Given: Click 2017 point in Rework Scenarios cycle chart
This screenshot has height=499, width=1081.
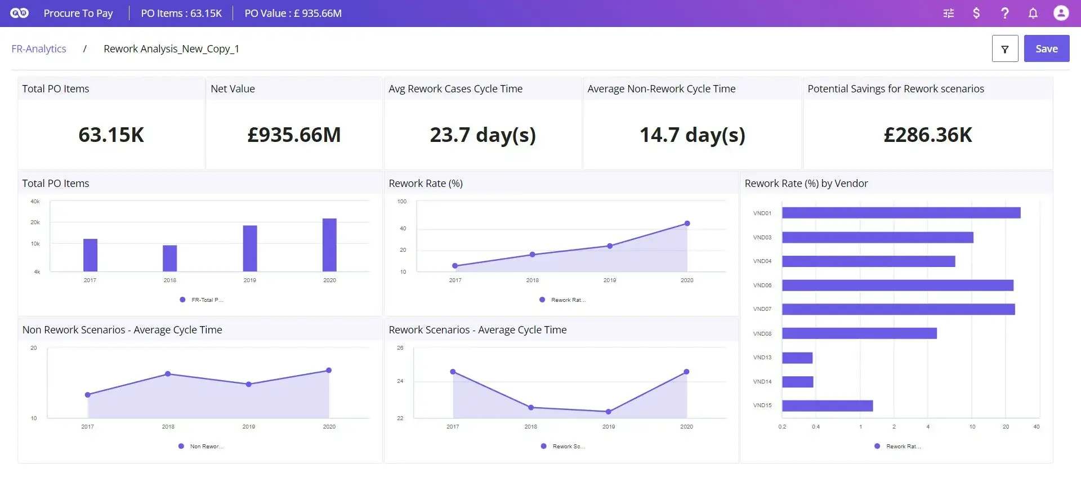Looking at the screenshot, I should [x=453, y=372].
